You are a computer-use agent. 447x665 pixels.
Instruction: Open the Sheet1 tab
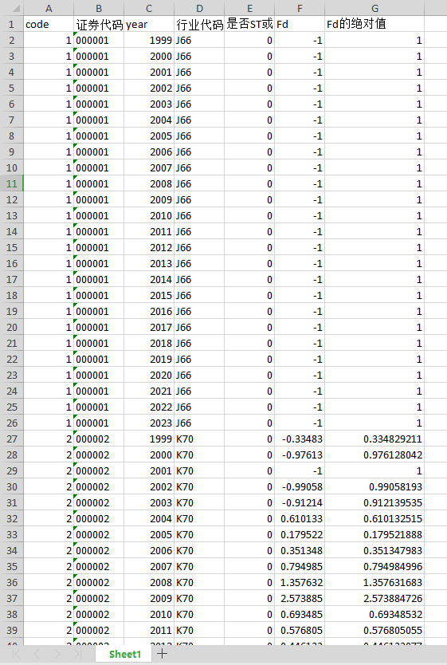(x=124, y=654)
